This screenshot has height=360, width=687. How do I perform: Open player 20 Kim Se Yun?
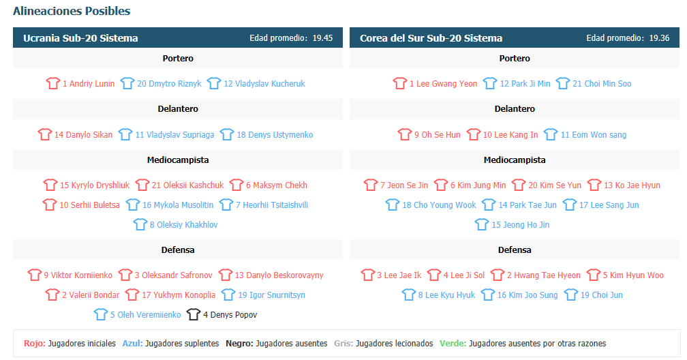[555, 185]
